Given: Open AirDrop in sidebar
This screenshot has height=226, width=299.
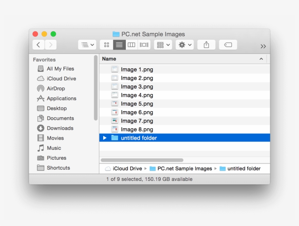Looking at the screenshot, I should click(x=51, y=89).
